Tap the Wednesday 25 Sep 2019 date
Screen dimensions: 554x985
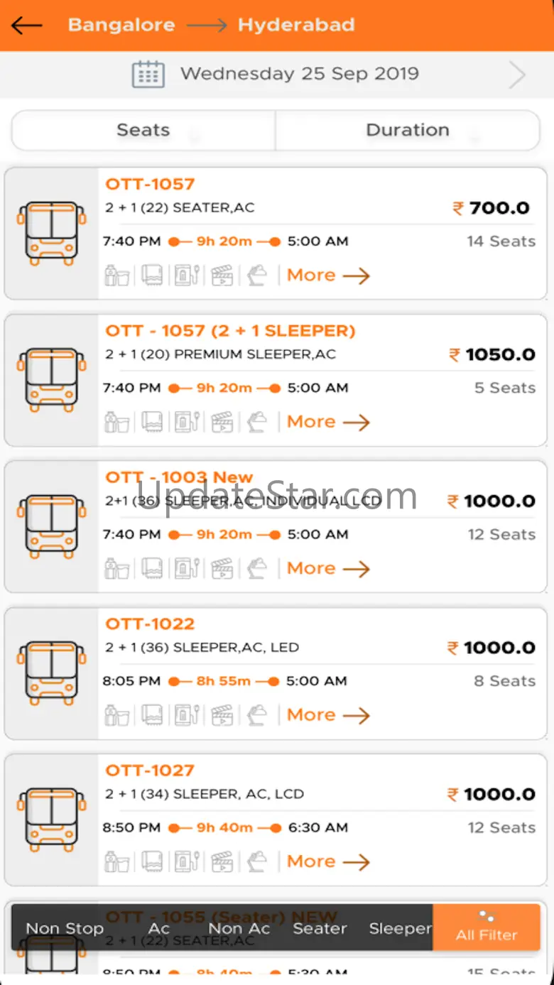coord(299,74)
